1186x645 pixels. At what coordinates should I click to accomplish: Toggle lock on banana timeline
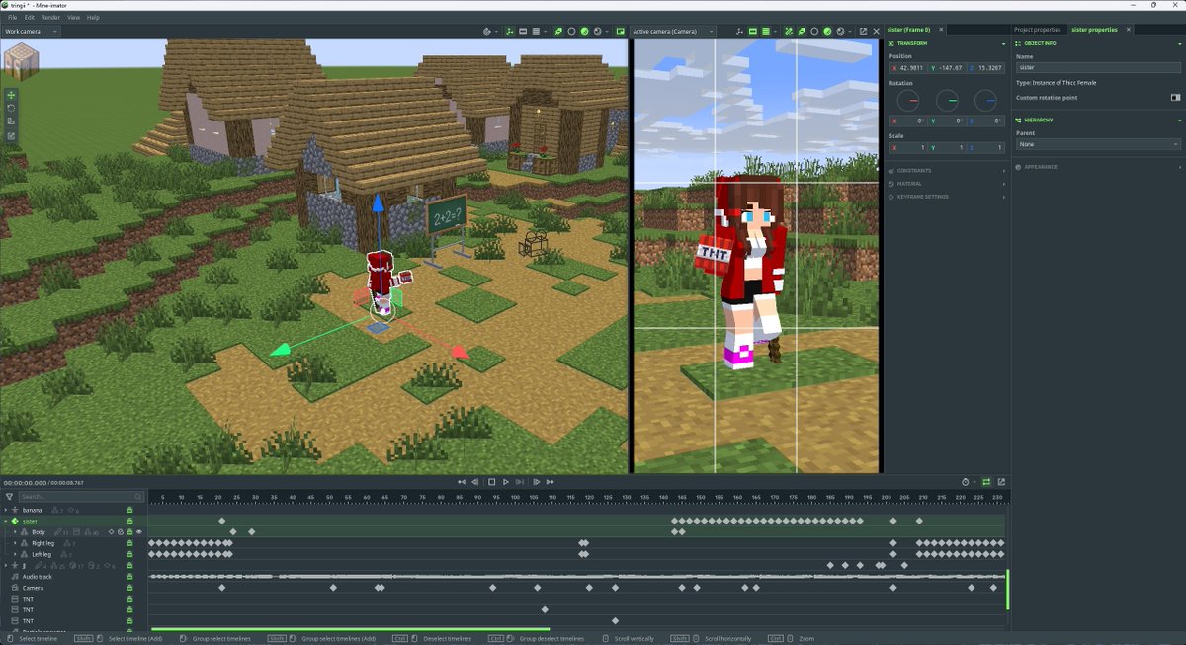129,510
